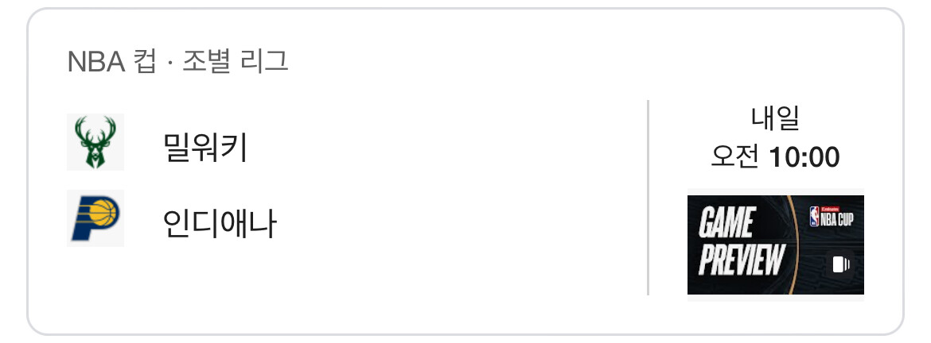Click the NBA Cup logo in the thumbnail
The height and width of the screenshot is (343, 931).
coord(831,216)
